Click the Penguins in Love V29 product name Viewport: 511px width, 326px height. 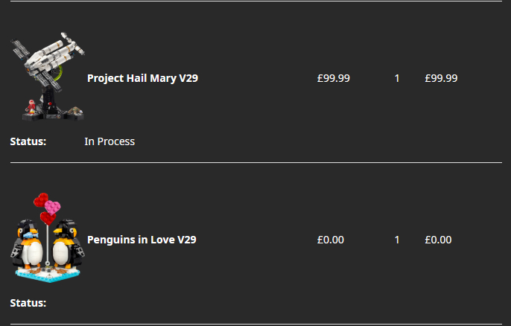click(x=142, y=240)
